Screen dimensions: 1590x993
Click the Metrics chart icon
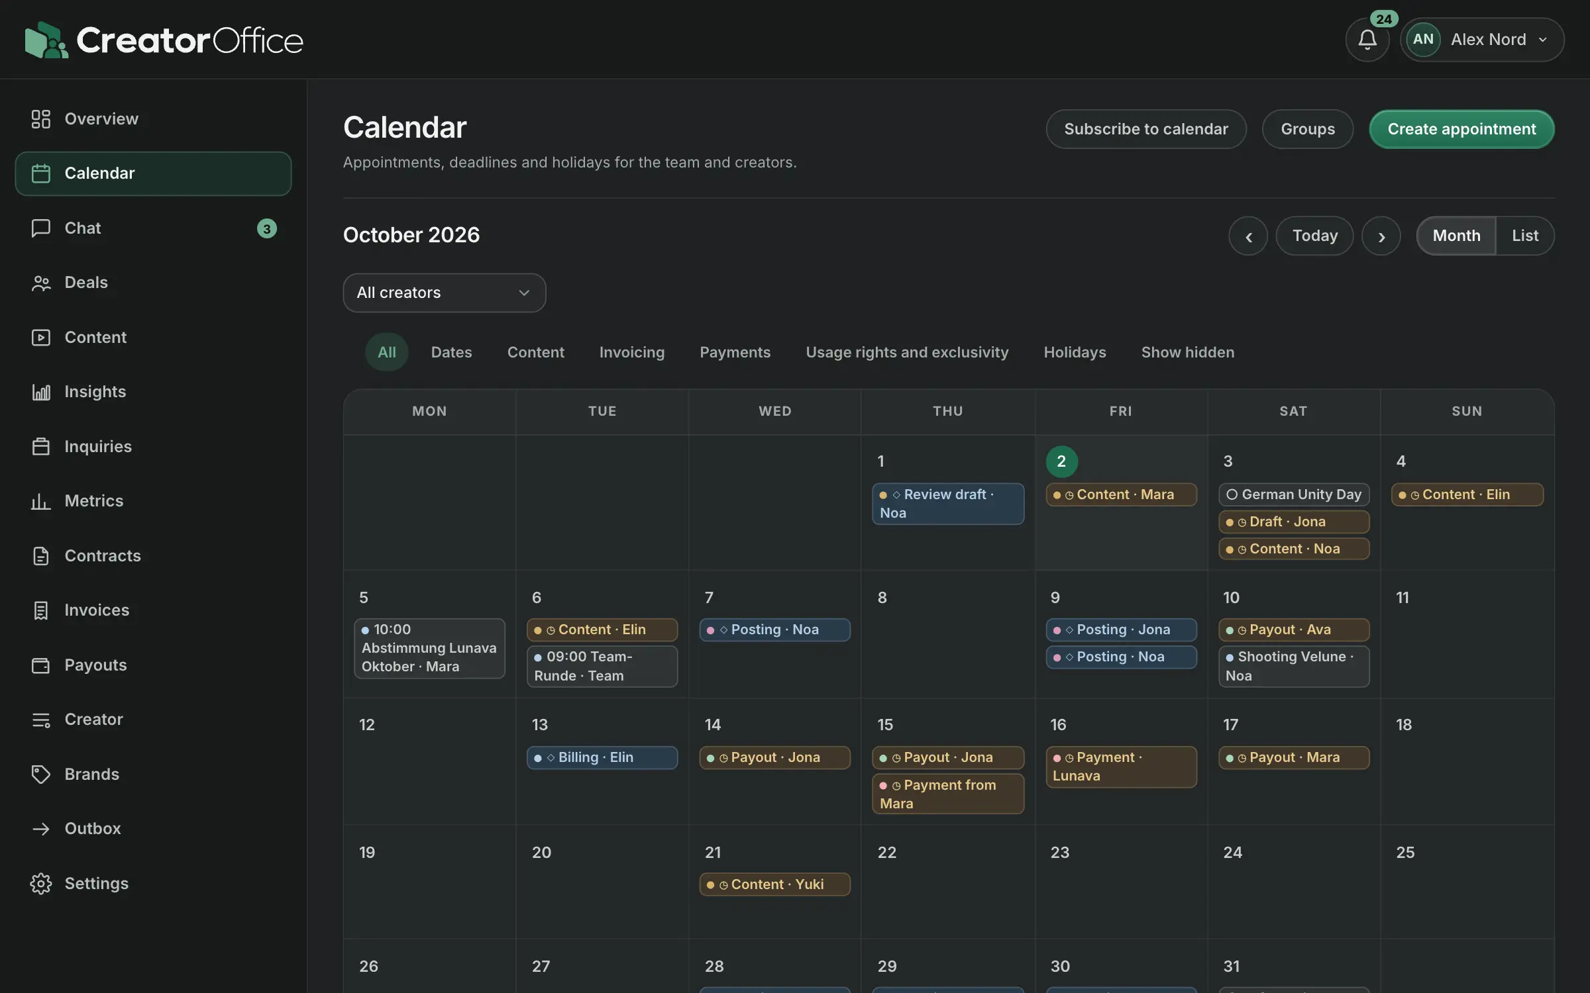pos(40,501)
